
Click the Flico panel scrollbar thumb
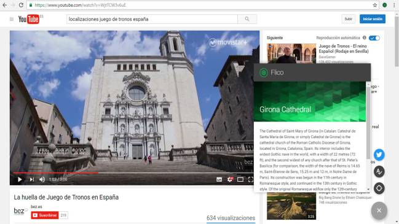pyautogui.click(x=368, y=123)
